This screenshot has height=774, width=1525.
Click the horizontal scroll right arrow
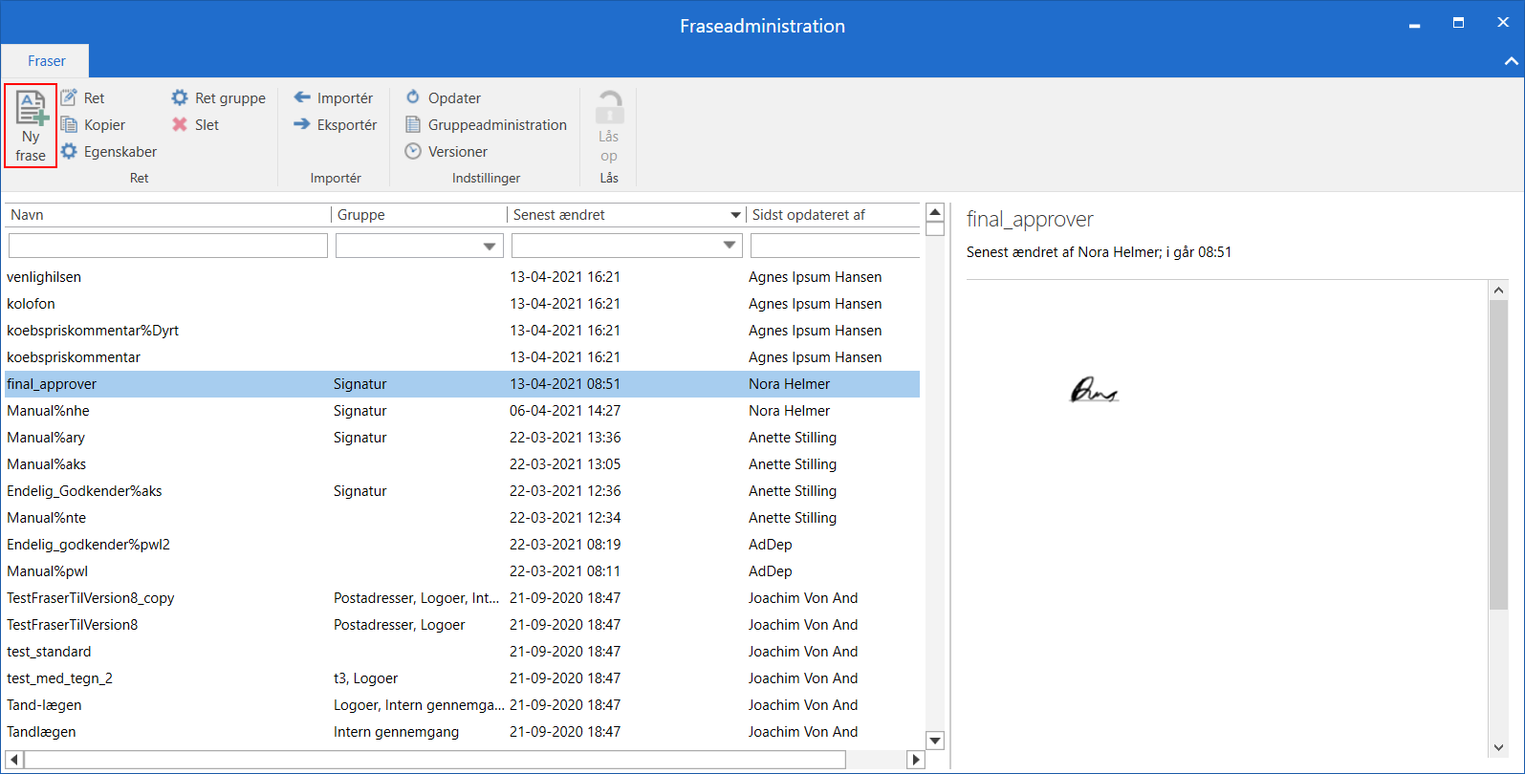916,760
